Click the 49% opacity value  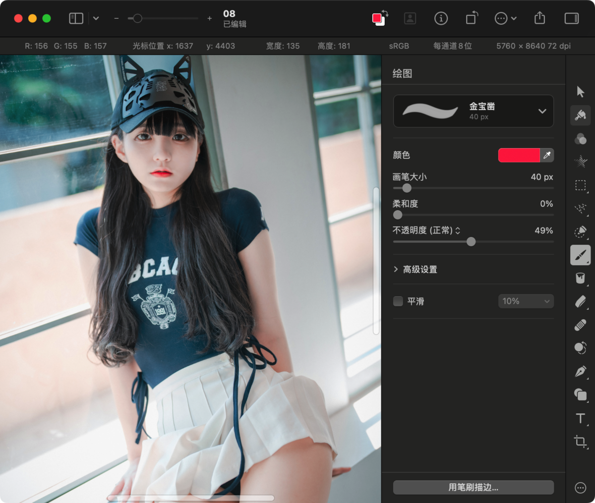pyautogui.click(x=544, y=230)
